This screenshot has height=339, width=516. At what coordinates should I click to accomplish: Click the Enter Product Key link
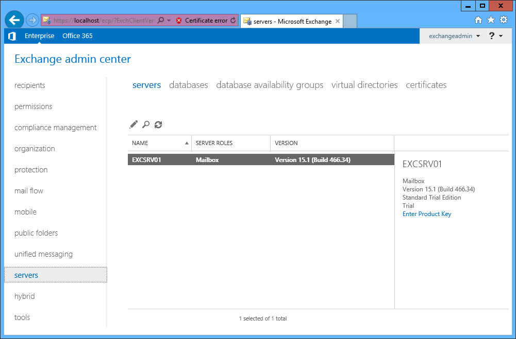pos(427,214)
